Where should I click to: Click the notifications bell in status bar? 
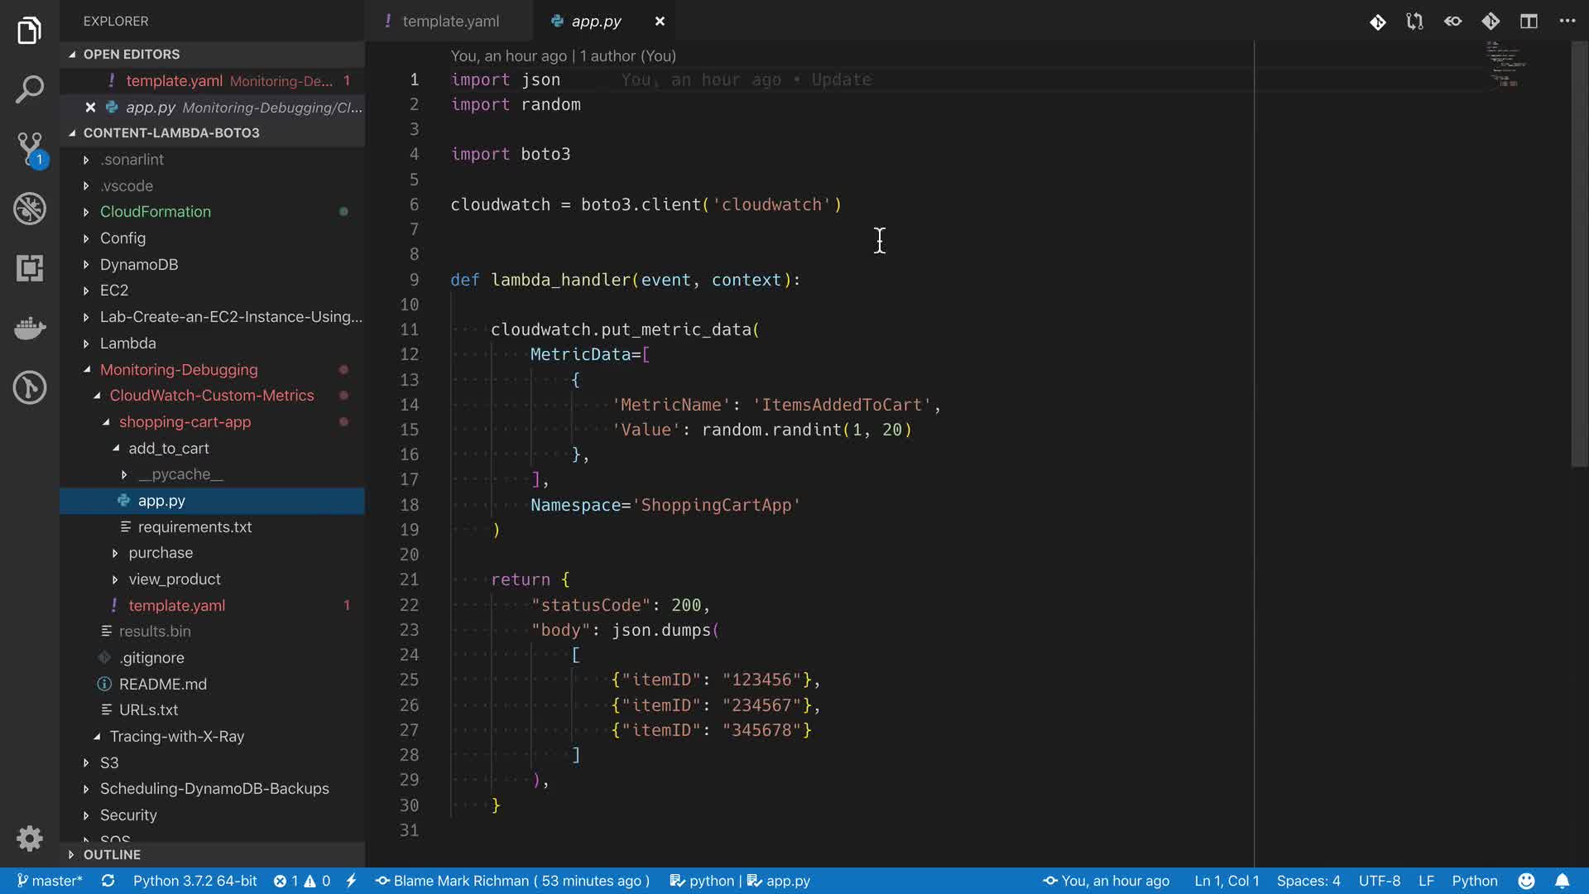point(1562,881)
